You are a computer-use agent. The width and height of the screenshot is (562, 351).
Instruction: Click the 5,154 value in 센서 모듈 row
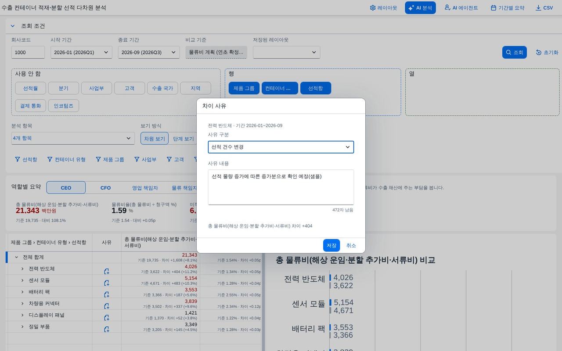[191, 278]
